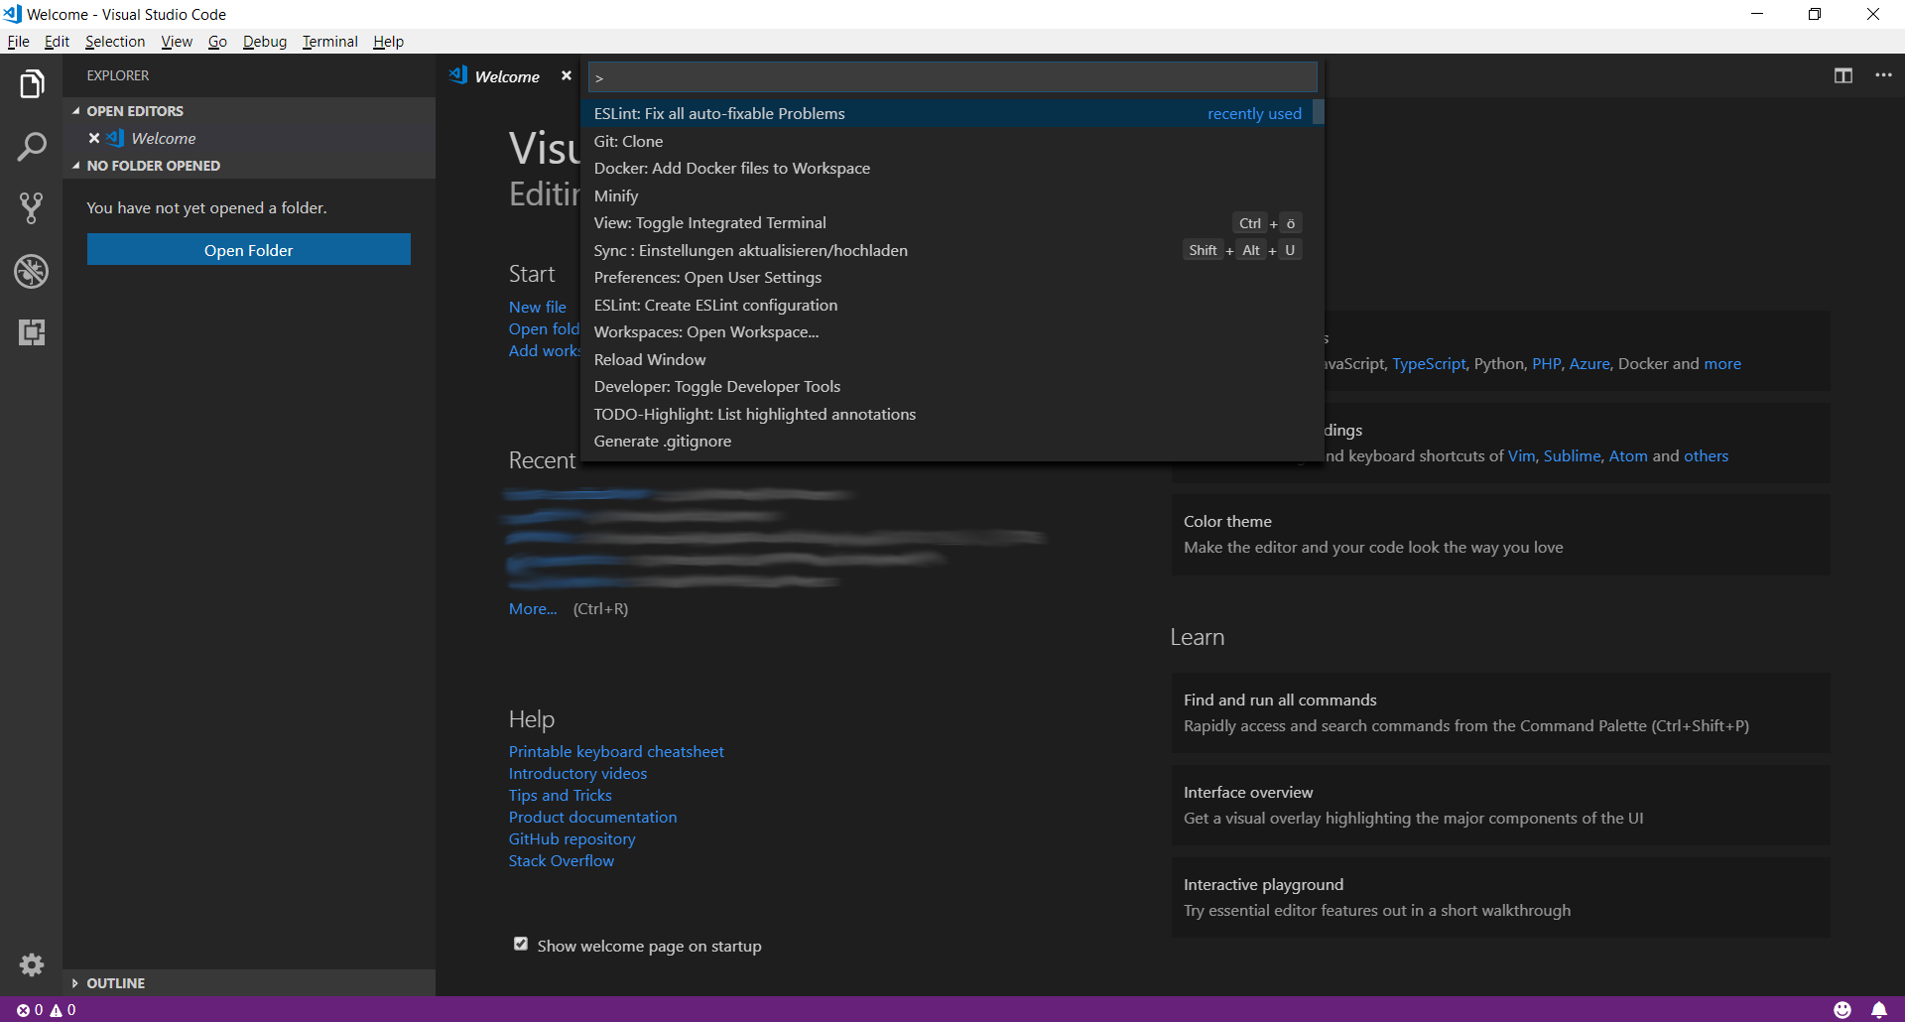The width and height of the screenshot is (1905, 1022).
Task: Click the warnings count in status bar
Action: 63,1010
